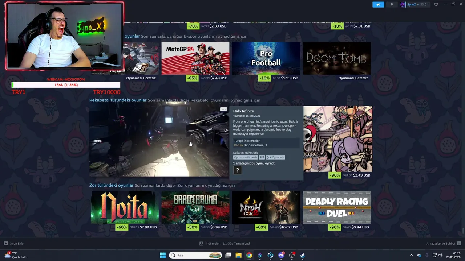Open the Pro Football game capsule
This screenshot has height=261, width=465.
pyautogui.click(x=266, y=58)
